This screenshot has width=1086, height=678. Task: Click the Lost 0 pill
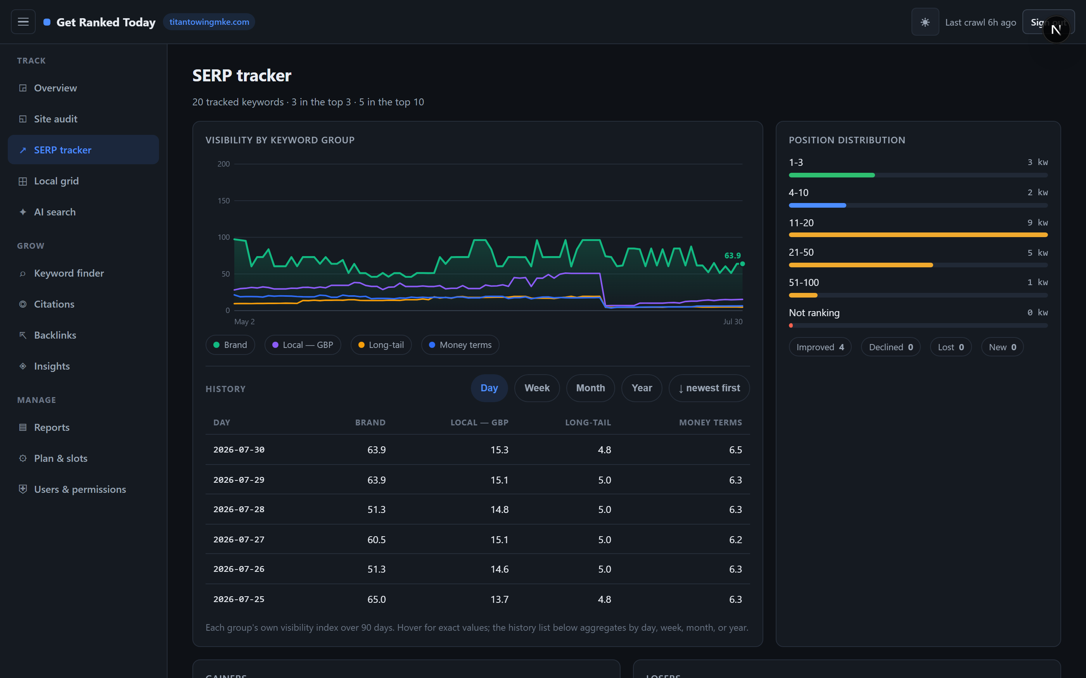click(951, 347)
